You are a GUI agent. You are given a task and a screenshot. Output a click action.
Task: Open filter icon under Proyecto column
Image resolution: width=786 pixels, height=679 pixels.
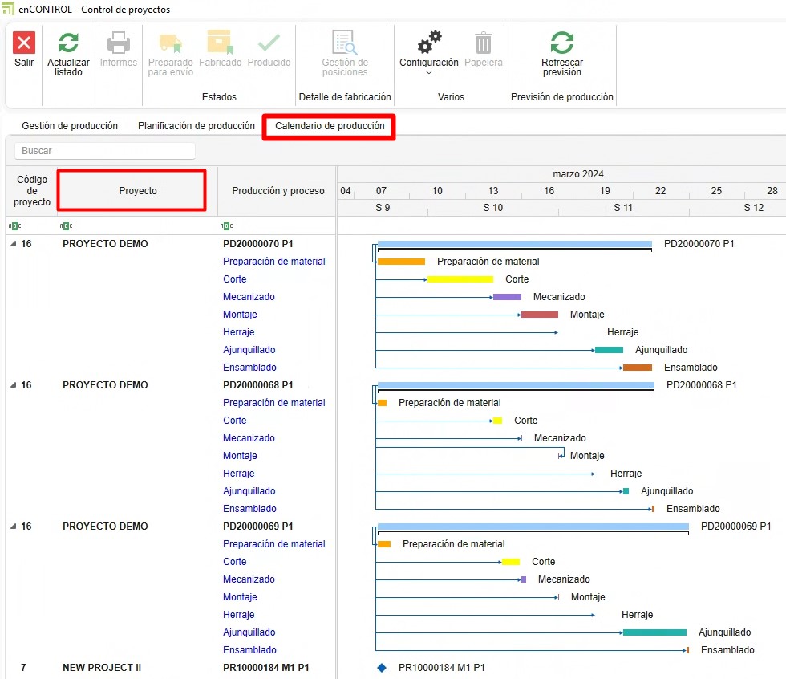66,226
